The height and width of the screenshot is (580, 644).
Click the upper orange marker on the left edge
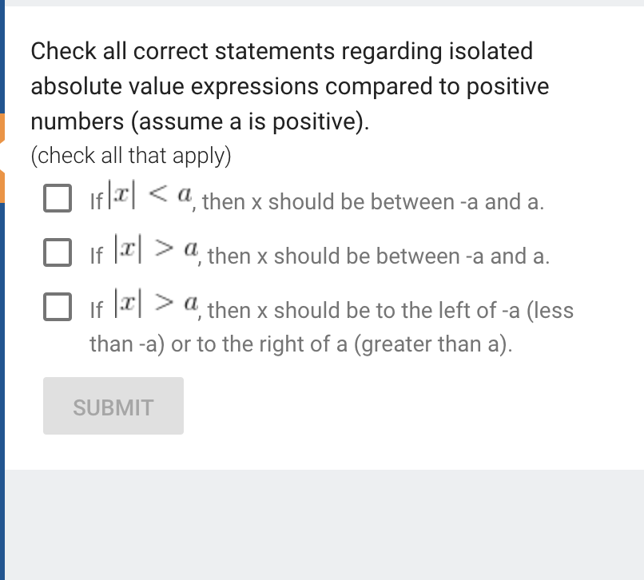pyautogui.click(x=2, y=128)
